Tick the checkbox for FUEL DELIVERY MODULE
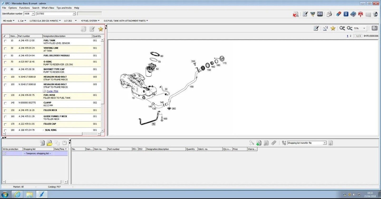 [5, 56]
